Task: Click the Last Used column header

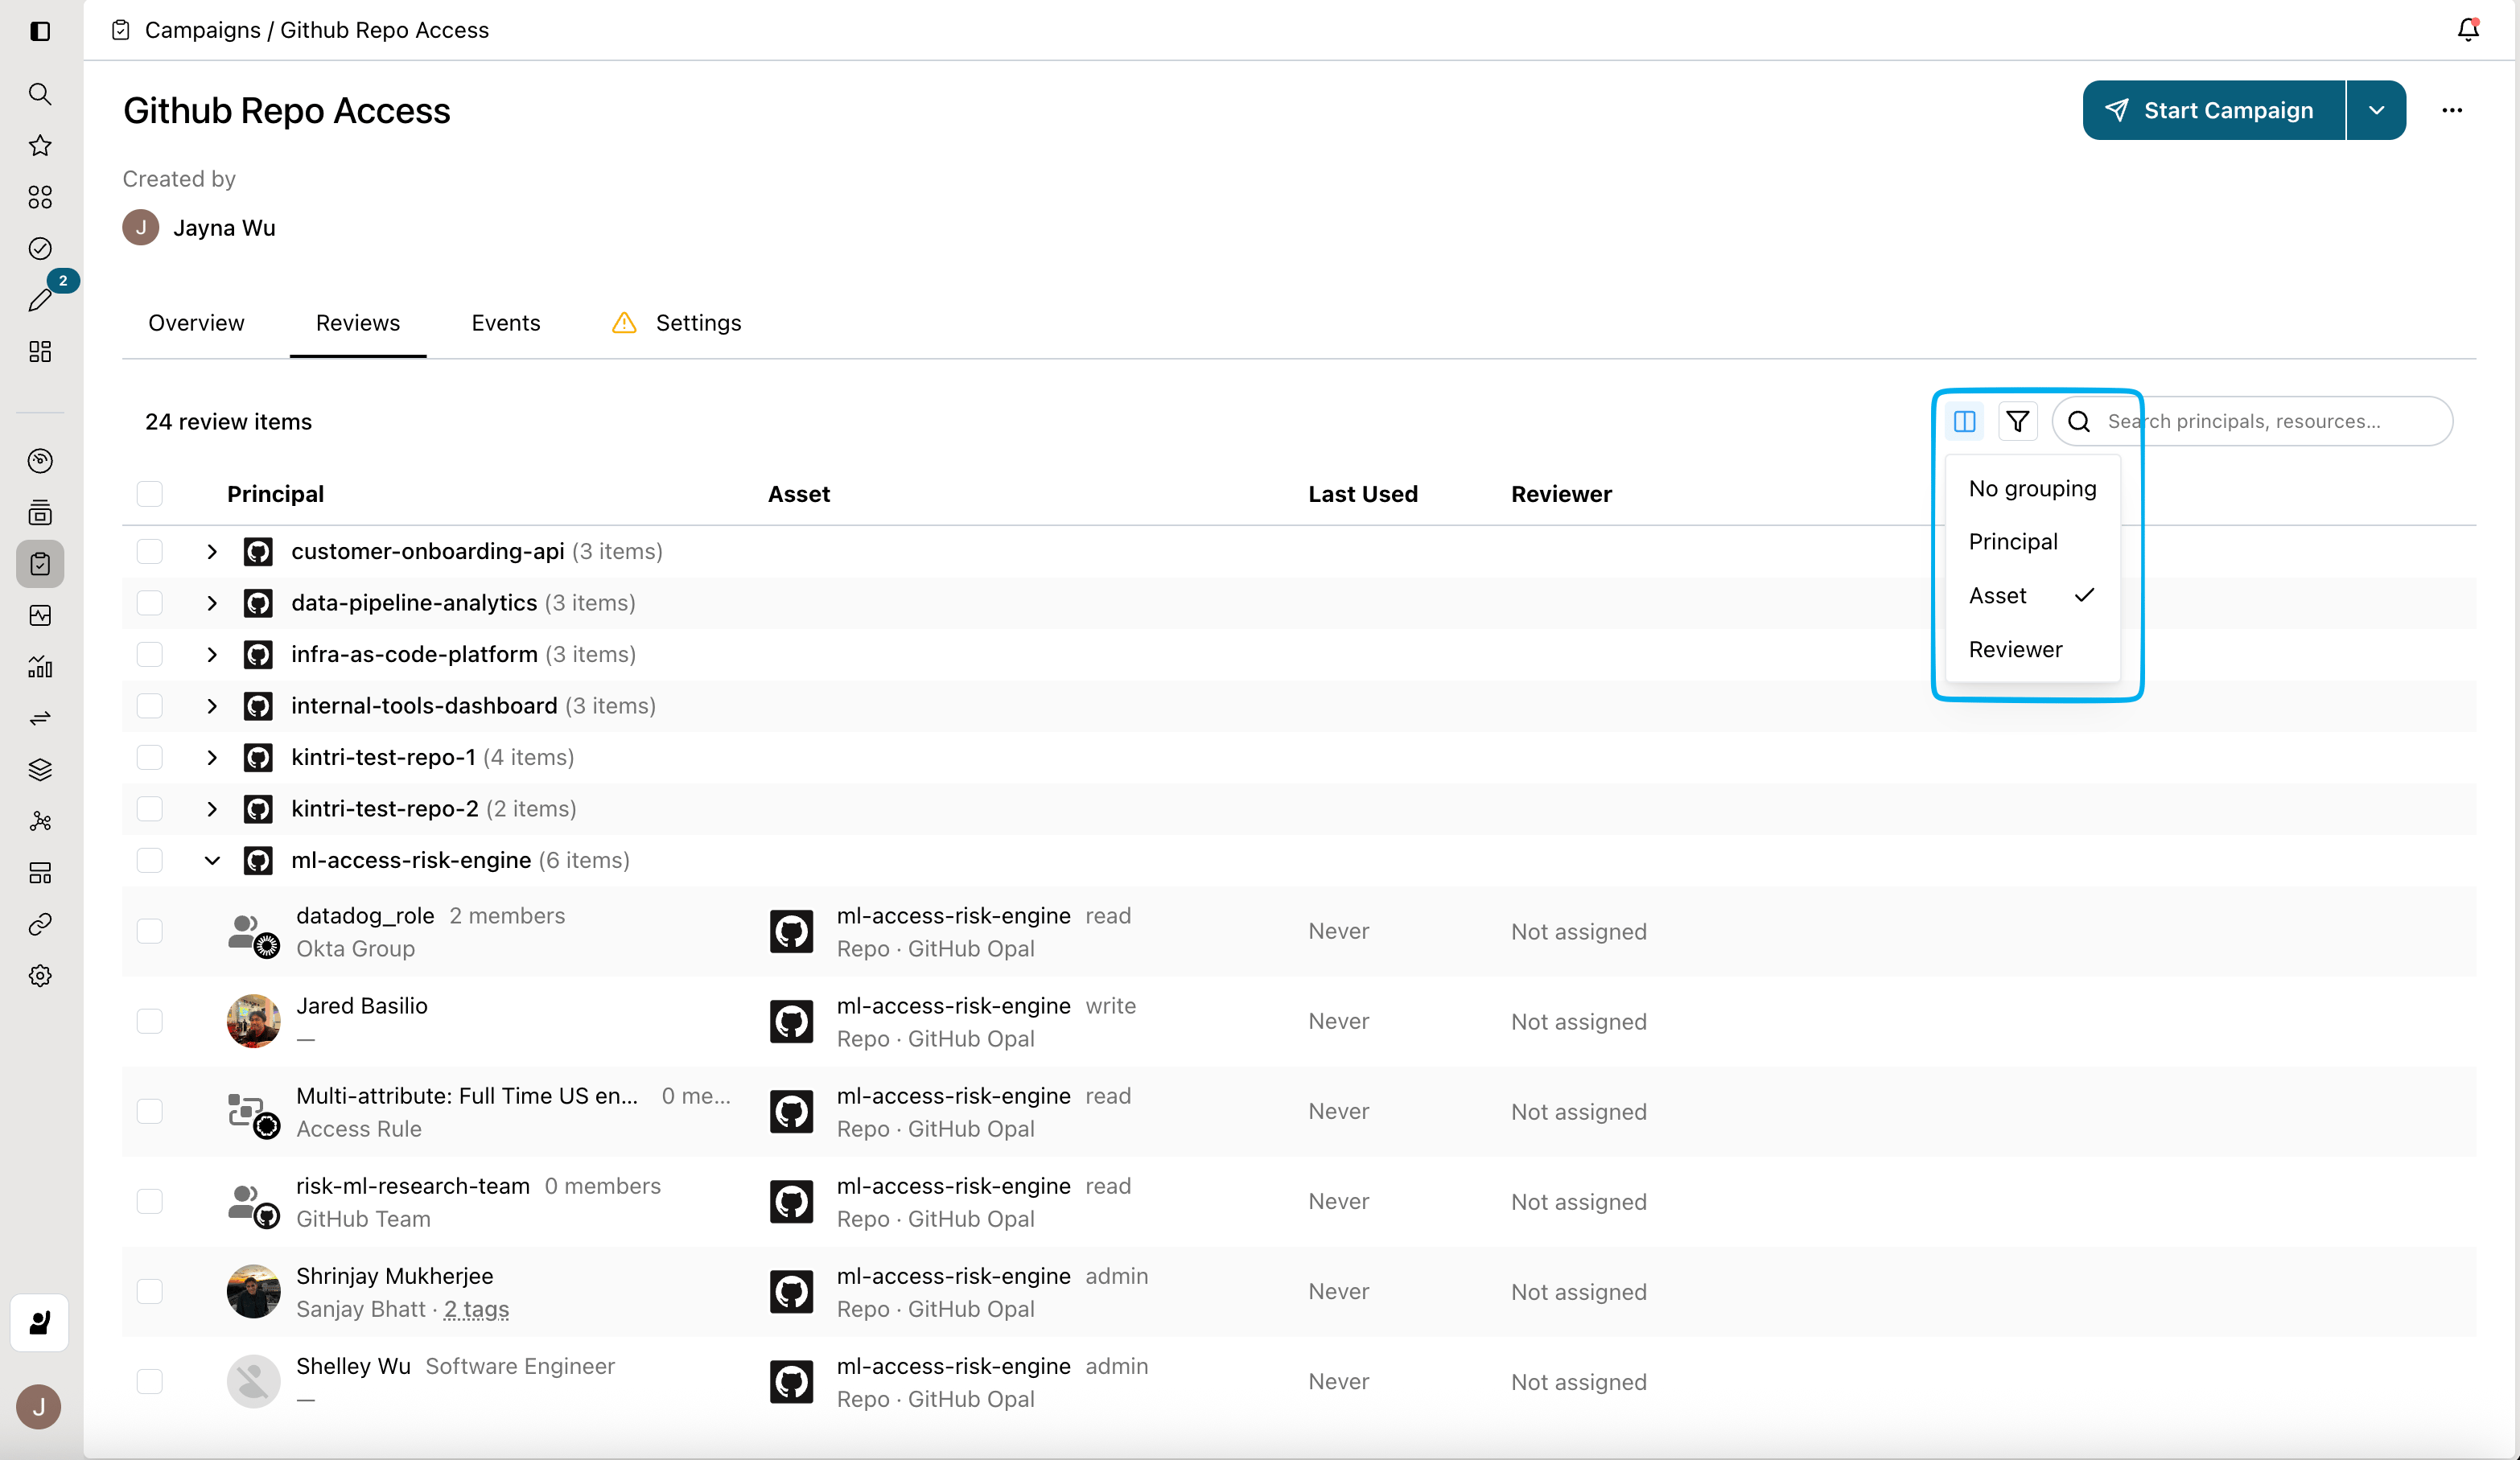Action: (1363, 494)
